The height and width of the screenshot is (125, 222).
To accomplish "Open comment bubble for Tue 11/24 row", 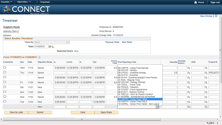I will click(x=5, y=102).
